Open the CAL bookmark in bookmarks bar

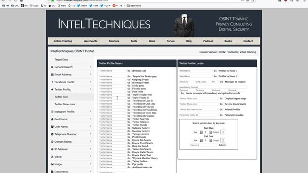[15, 6]
